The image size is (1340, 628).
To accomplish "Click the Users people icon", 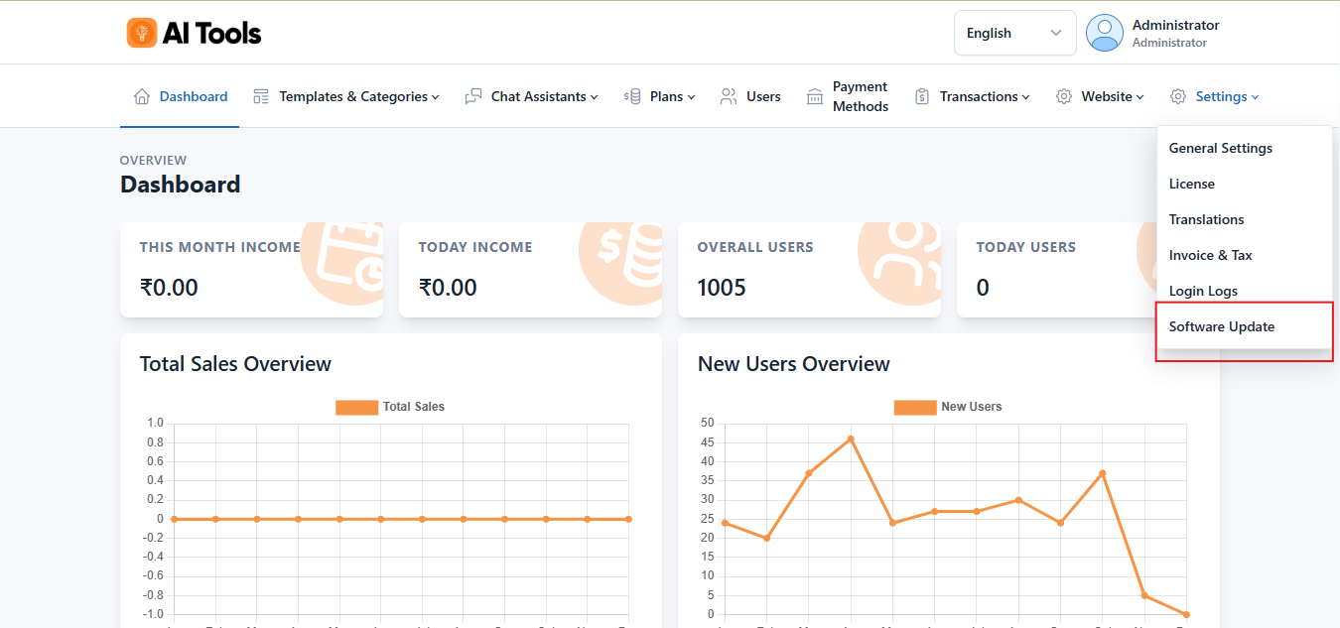I will click(x=729, y=96).
